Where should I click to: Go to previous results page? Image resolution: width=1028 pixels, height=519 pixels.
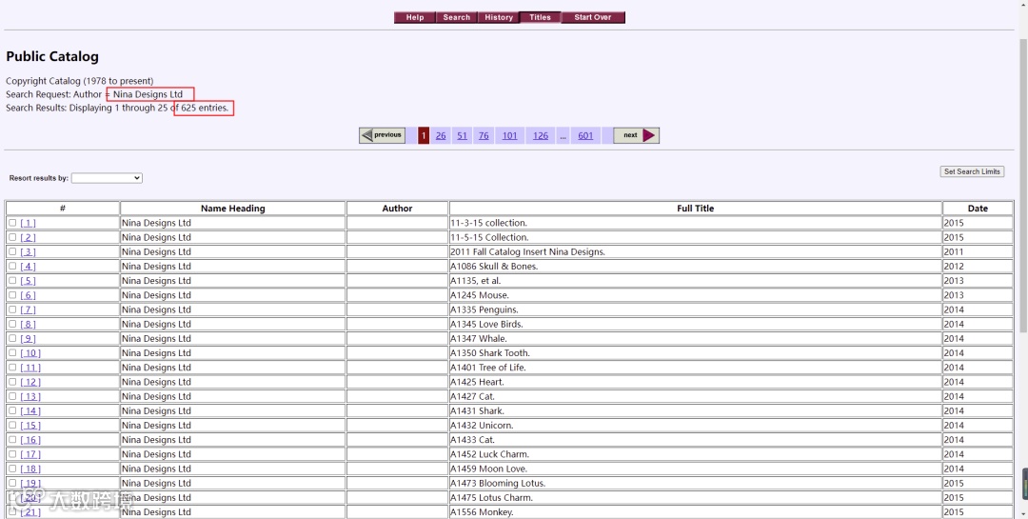pos(383,135)
